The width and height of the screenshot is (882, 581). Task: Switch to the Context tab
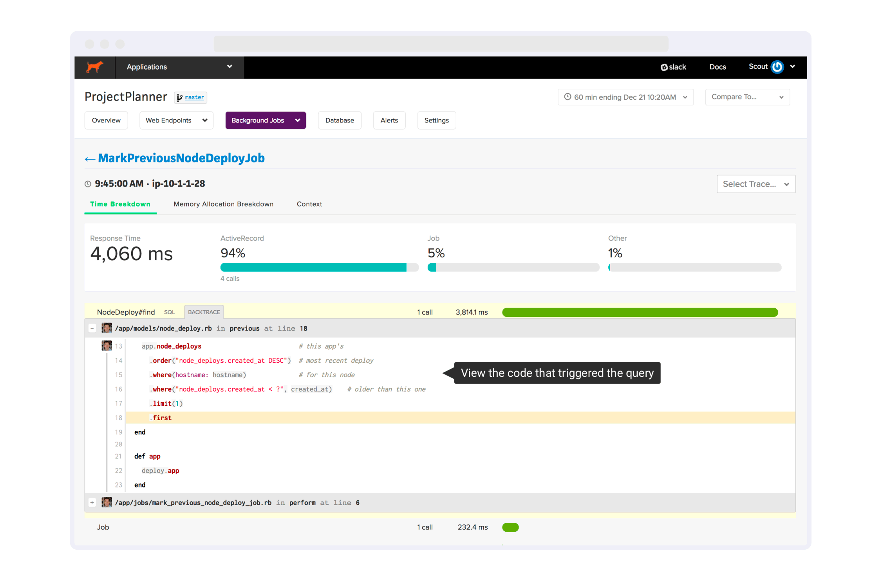point(309,204)
